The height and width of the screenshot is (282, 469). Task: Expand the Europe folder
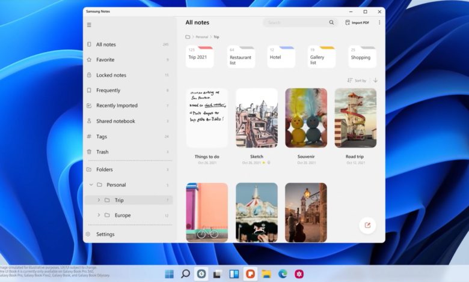click(x=99, y=215)
